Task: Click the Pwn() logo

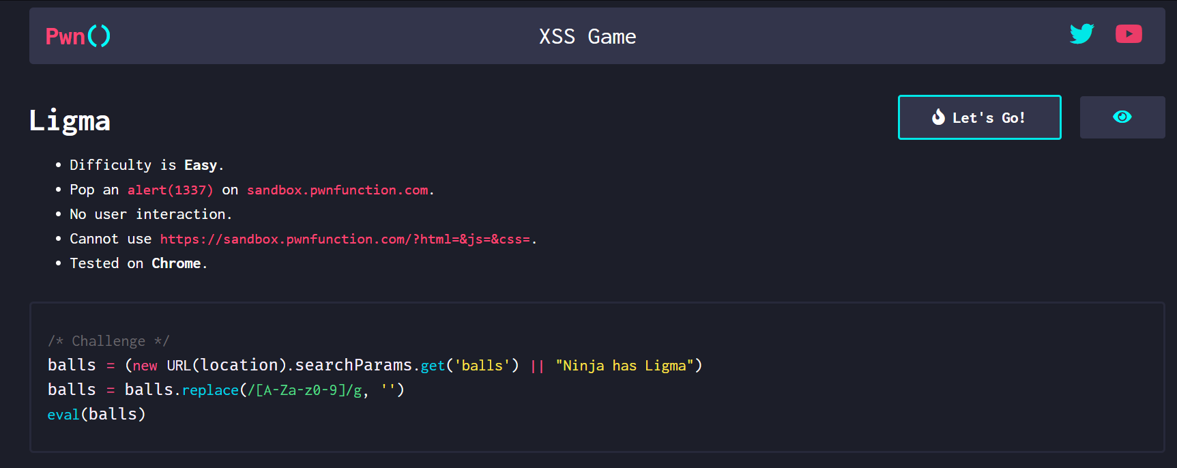Action: tap(78, 36)
